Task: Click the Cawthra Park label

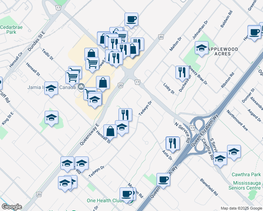Action: pyautogui.click(x=246, y=174)
